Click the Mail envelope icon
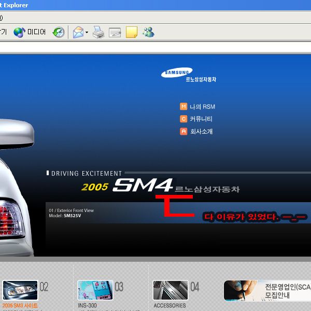 click(x=78, y=32)
